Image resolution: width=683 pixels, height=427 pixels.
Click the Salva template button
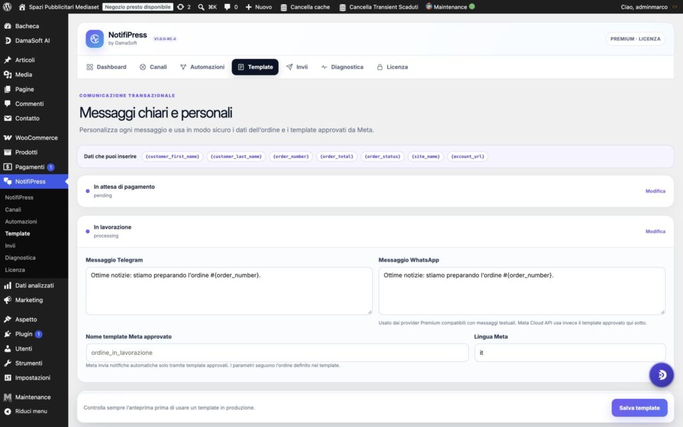pyautogui.click(x=639, y=408)
